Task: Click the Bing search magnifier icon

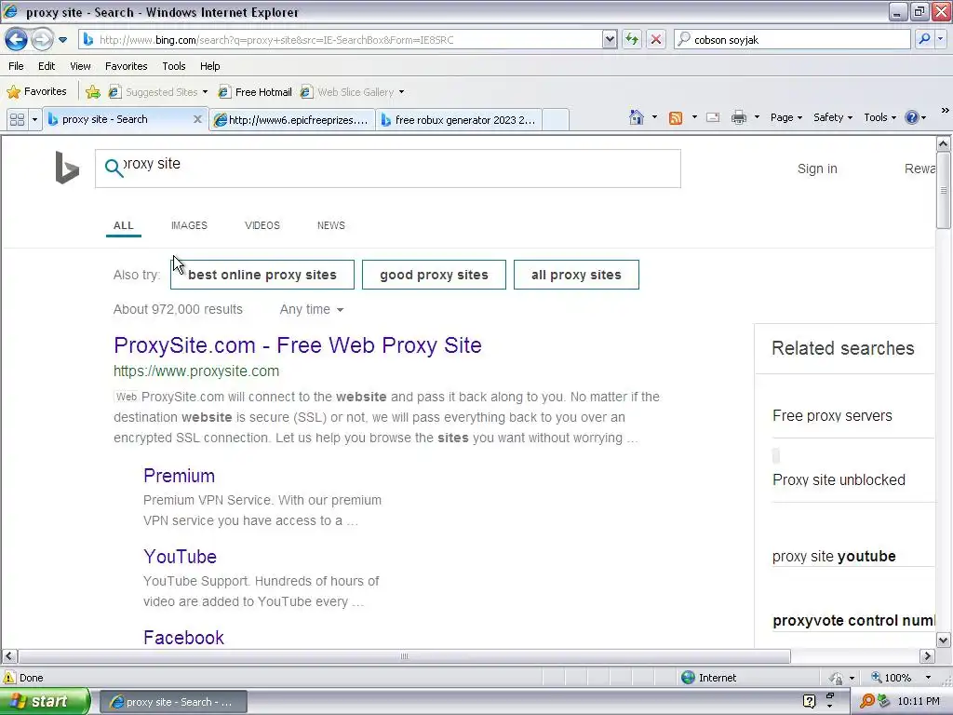Action: point(114,168)
